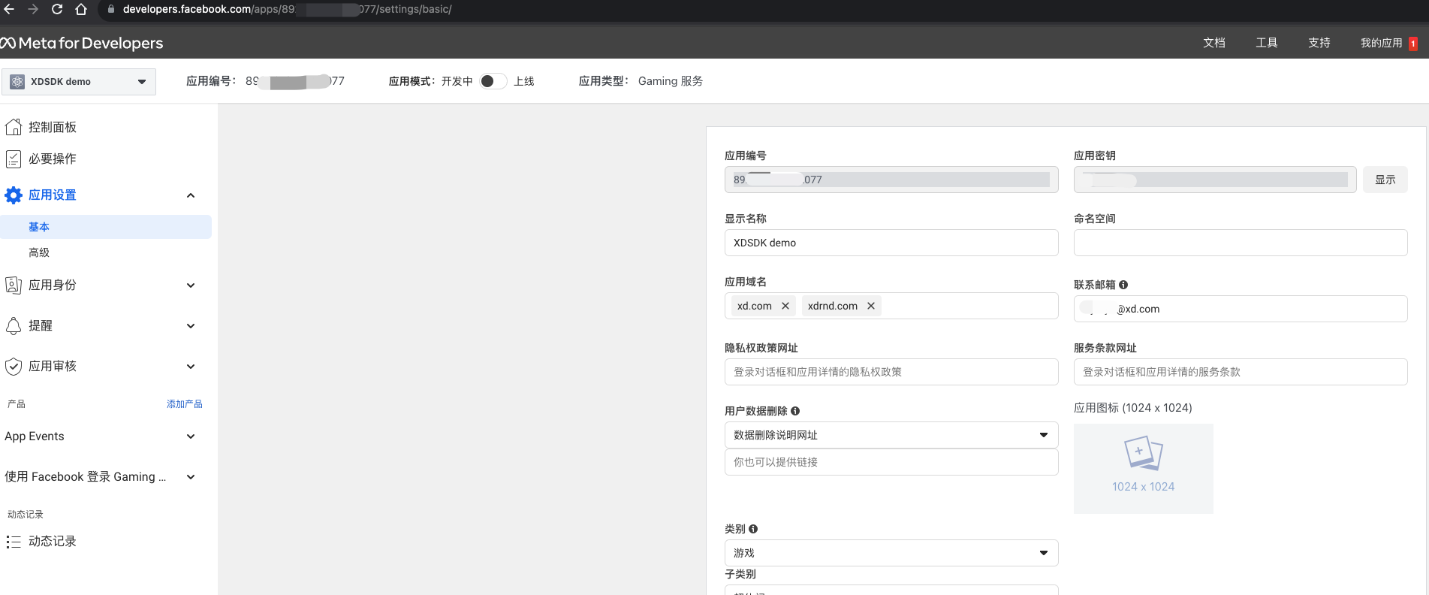
Task: Click 显示 to reveal app secret
Action: point(1385,180)
